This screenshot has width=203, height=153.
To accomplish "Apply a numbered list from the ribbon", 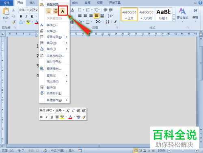I will pyautogui.click(x=88, y=10).
